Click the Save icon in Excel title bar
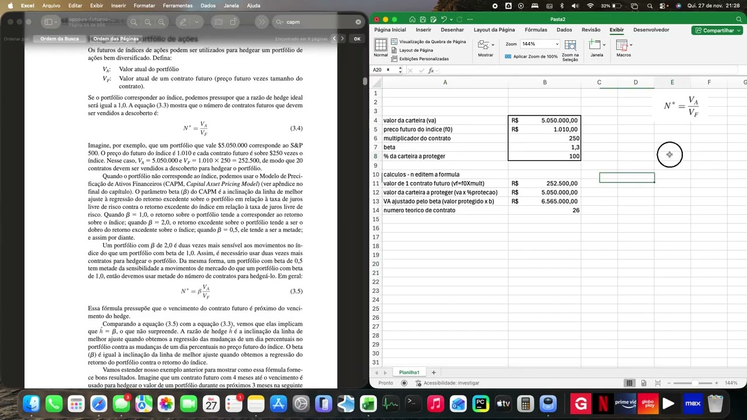The image size is (747, 420). coord(423,19)
